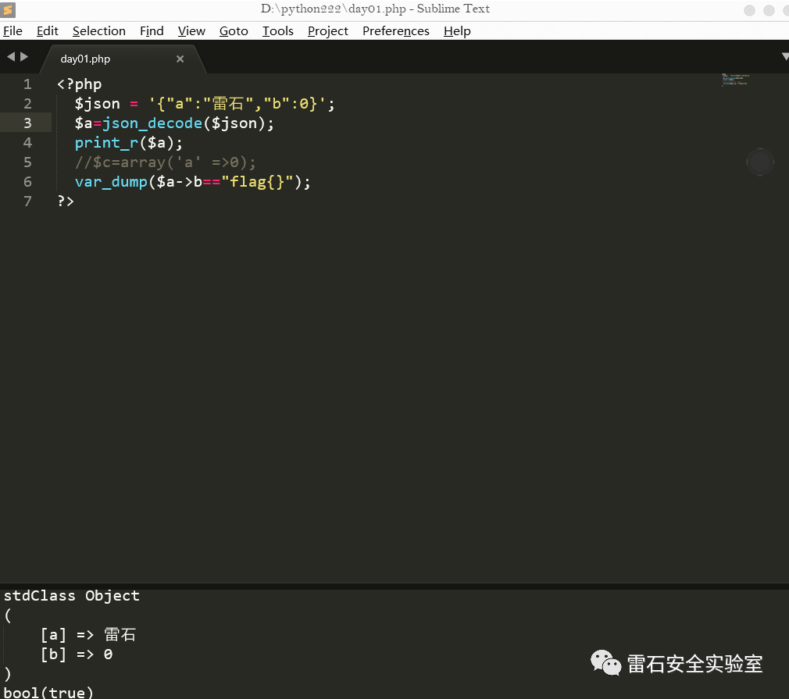Open the File menu
This screenshot has width=789, height=699.
pyautogui.click(x=12, y=31)
